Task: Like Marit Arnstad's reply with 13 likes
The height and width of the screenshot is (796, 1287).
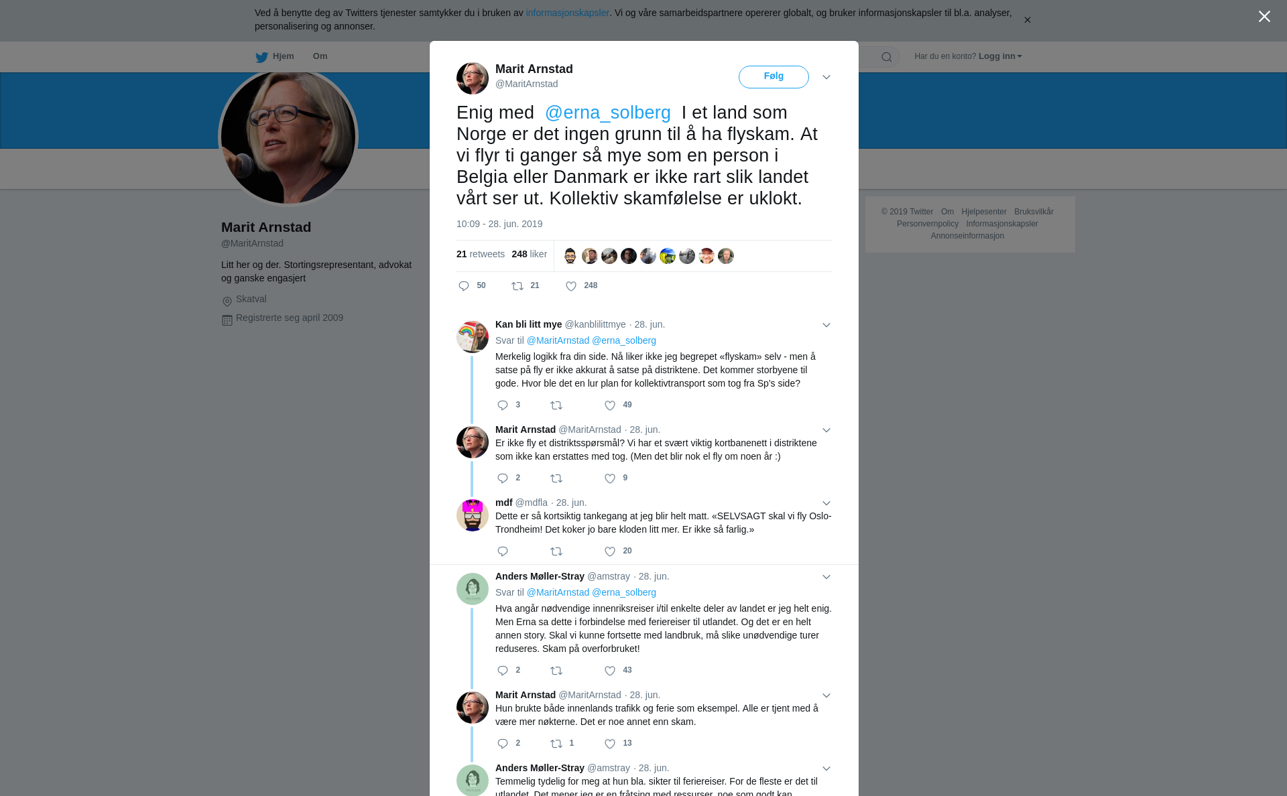Action: click(610, 744)
